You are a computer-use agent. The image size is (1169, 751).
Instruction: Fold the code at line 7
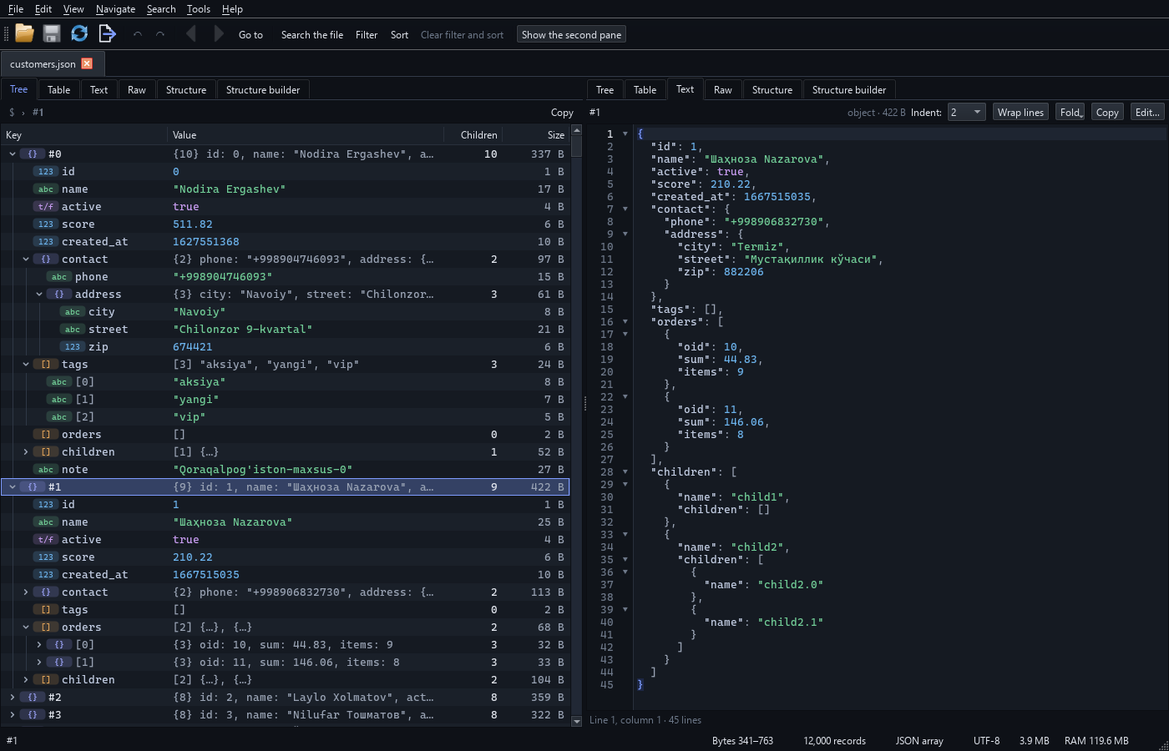[x=625, y=209]
